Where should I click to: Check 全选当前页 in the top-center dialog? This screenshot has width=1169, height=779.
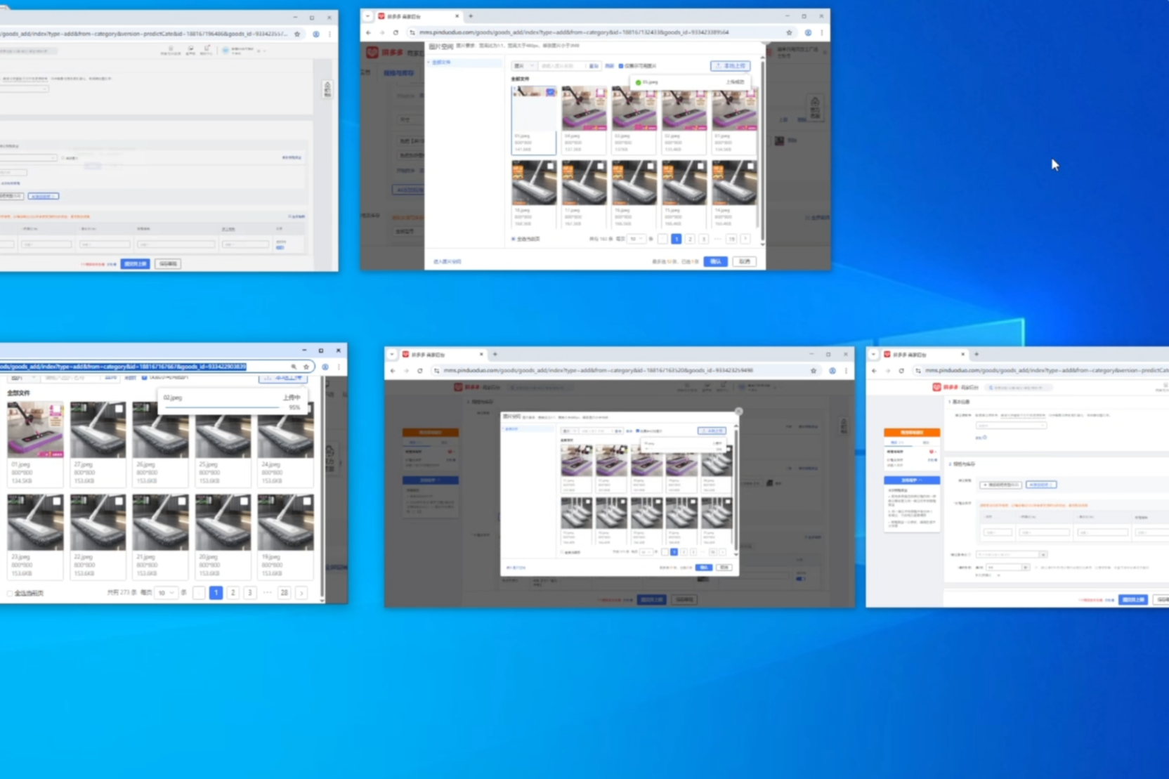[x=514, y=239]
